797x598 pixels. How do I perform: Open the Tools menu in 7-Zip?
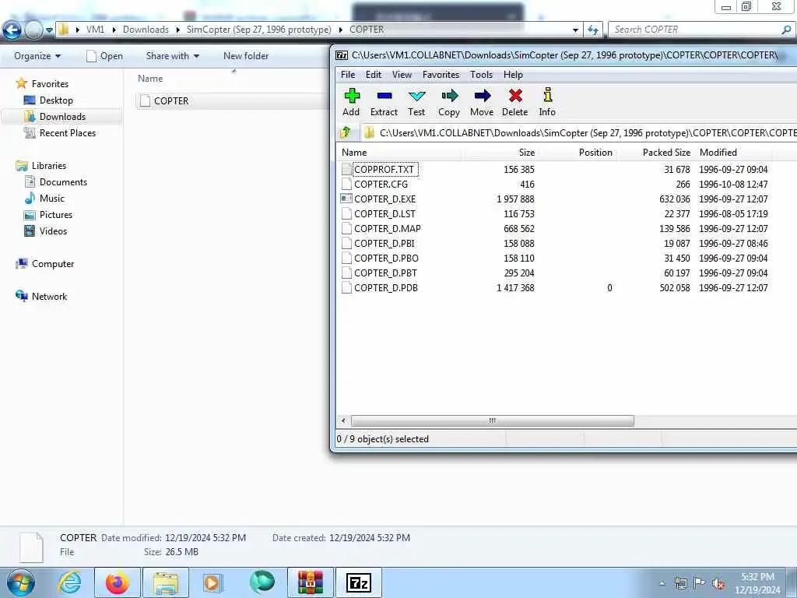click(481, 75)
